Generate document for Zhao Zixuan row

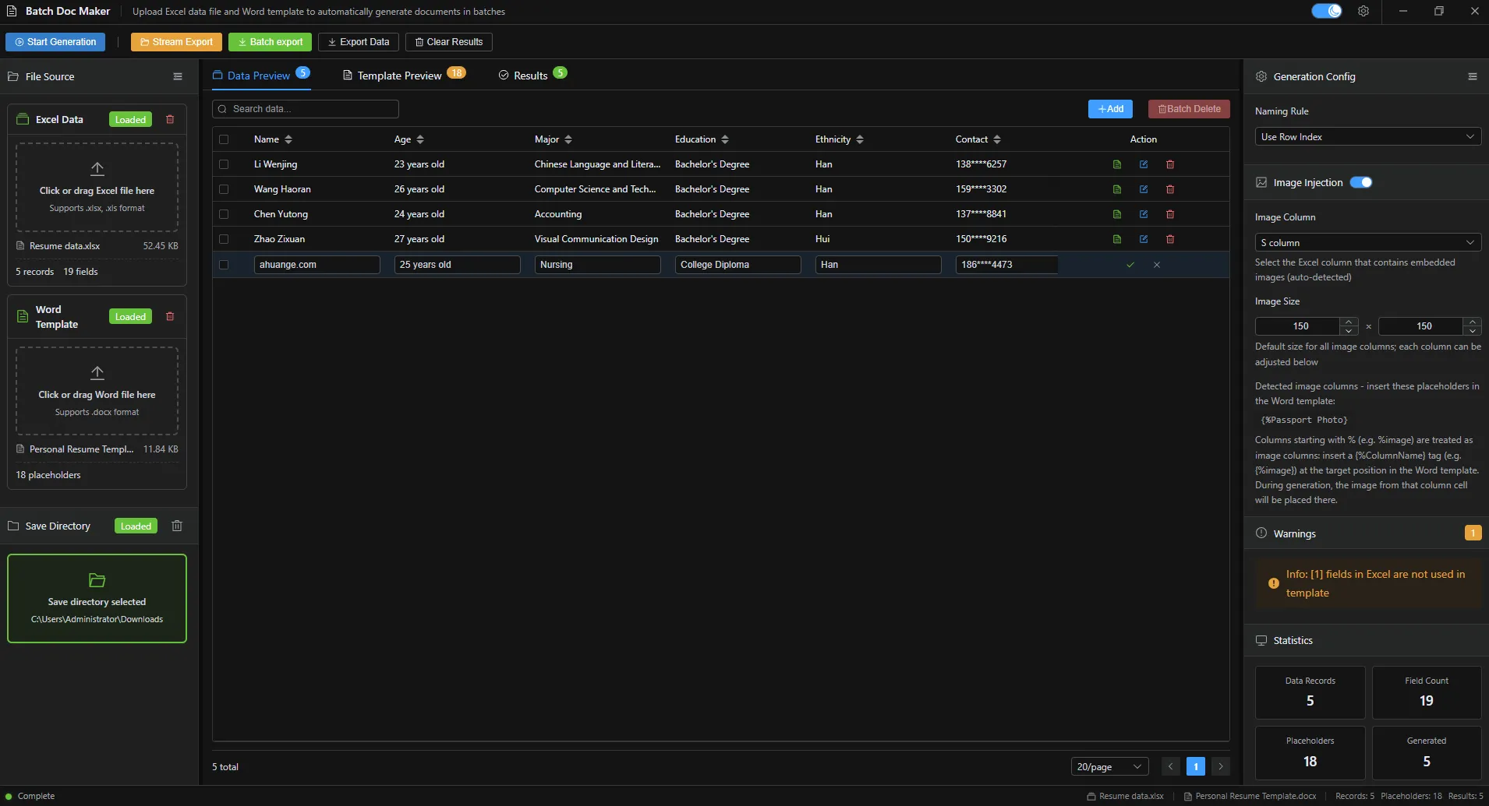tap(1117, 239)
